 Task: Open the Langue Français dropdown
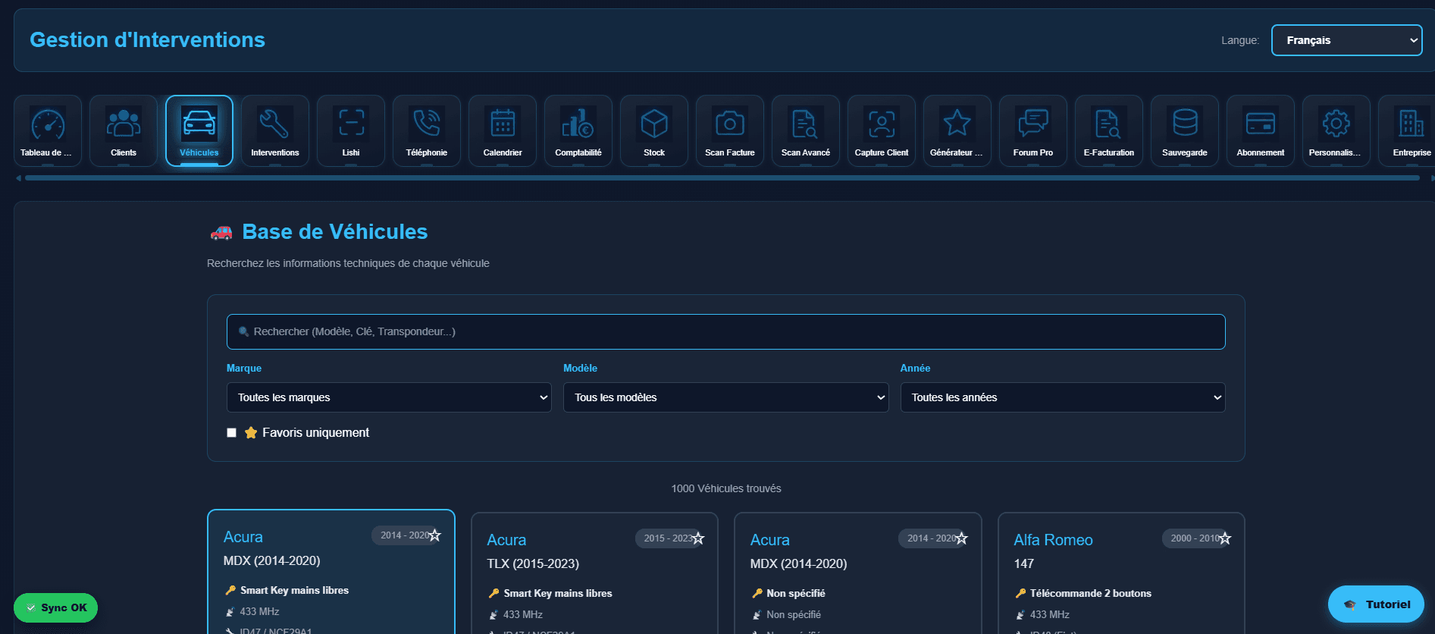[1346, 40]
